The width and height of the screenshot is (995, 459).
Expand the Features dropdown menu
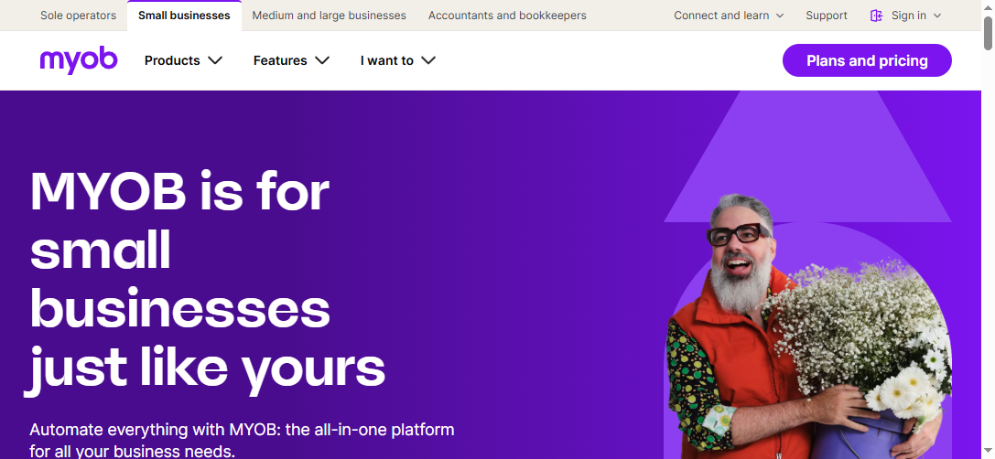(x=291, y=61)
